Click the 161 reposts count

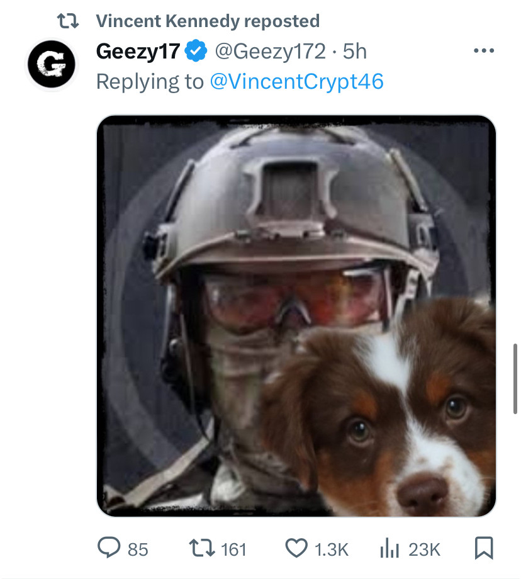point(233,549)
